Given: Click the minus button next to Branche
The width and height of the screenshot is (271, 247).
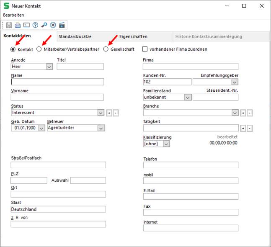Looking at the screenshot, I should point(250,113).
